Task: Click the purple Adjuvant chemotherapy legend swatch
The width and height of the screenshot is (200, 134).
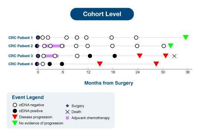Action: [x=67, y=118]
